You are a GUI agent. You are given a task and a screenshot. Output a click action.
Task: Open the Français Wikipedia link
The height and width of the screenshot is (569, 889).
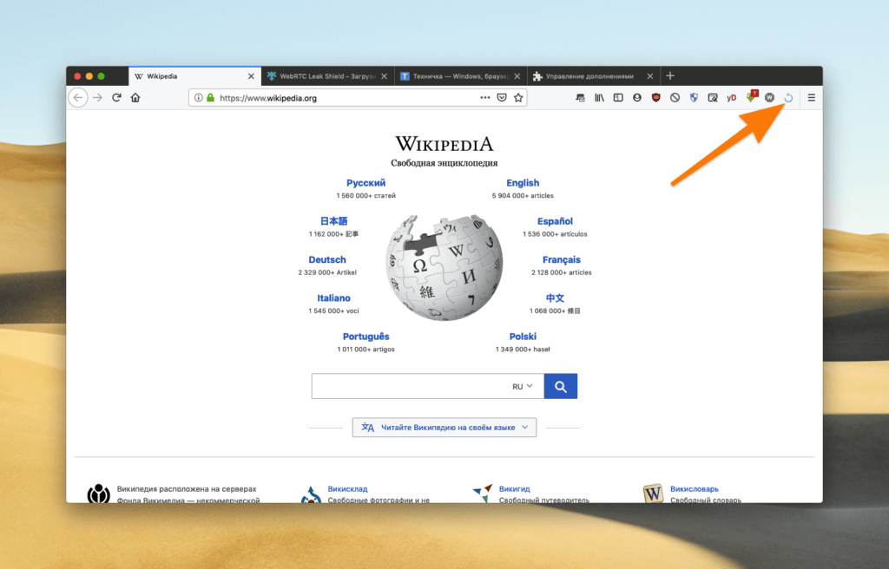point(562,259)
